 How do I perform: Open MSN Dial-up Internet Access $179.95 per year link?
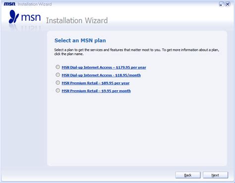(104, 67)
